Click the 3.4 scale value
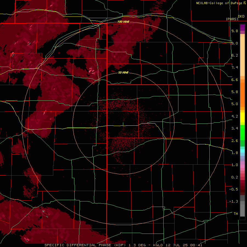 (235, 128)
